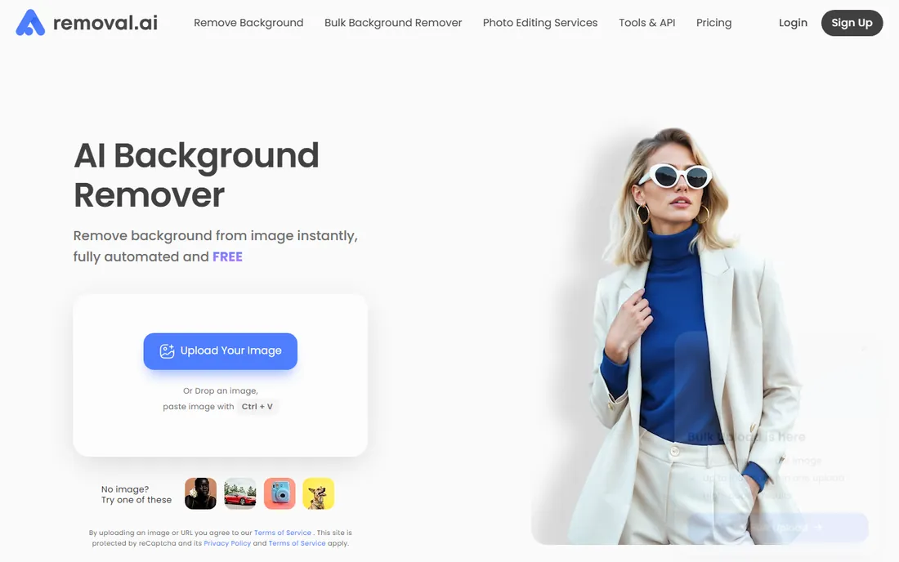The width and height of the screenshot is (899, 562).
Task: Open the first Terms of Service link
Action: pos(283,533)
